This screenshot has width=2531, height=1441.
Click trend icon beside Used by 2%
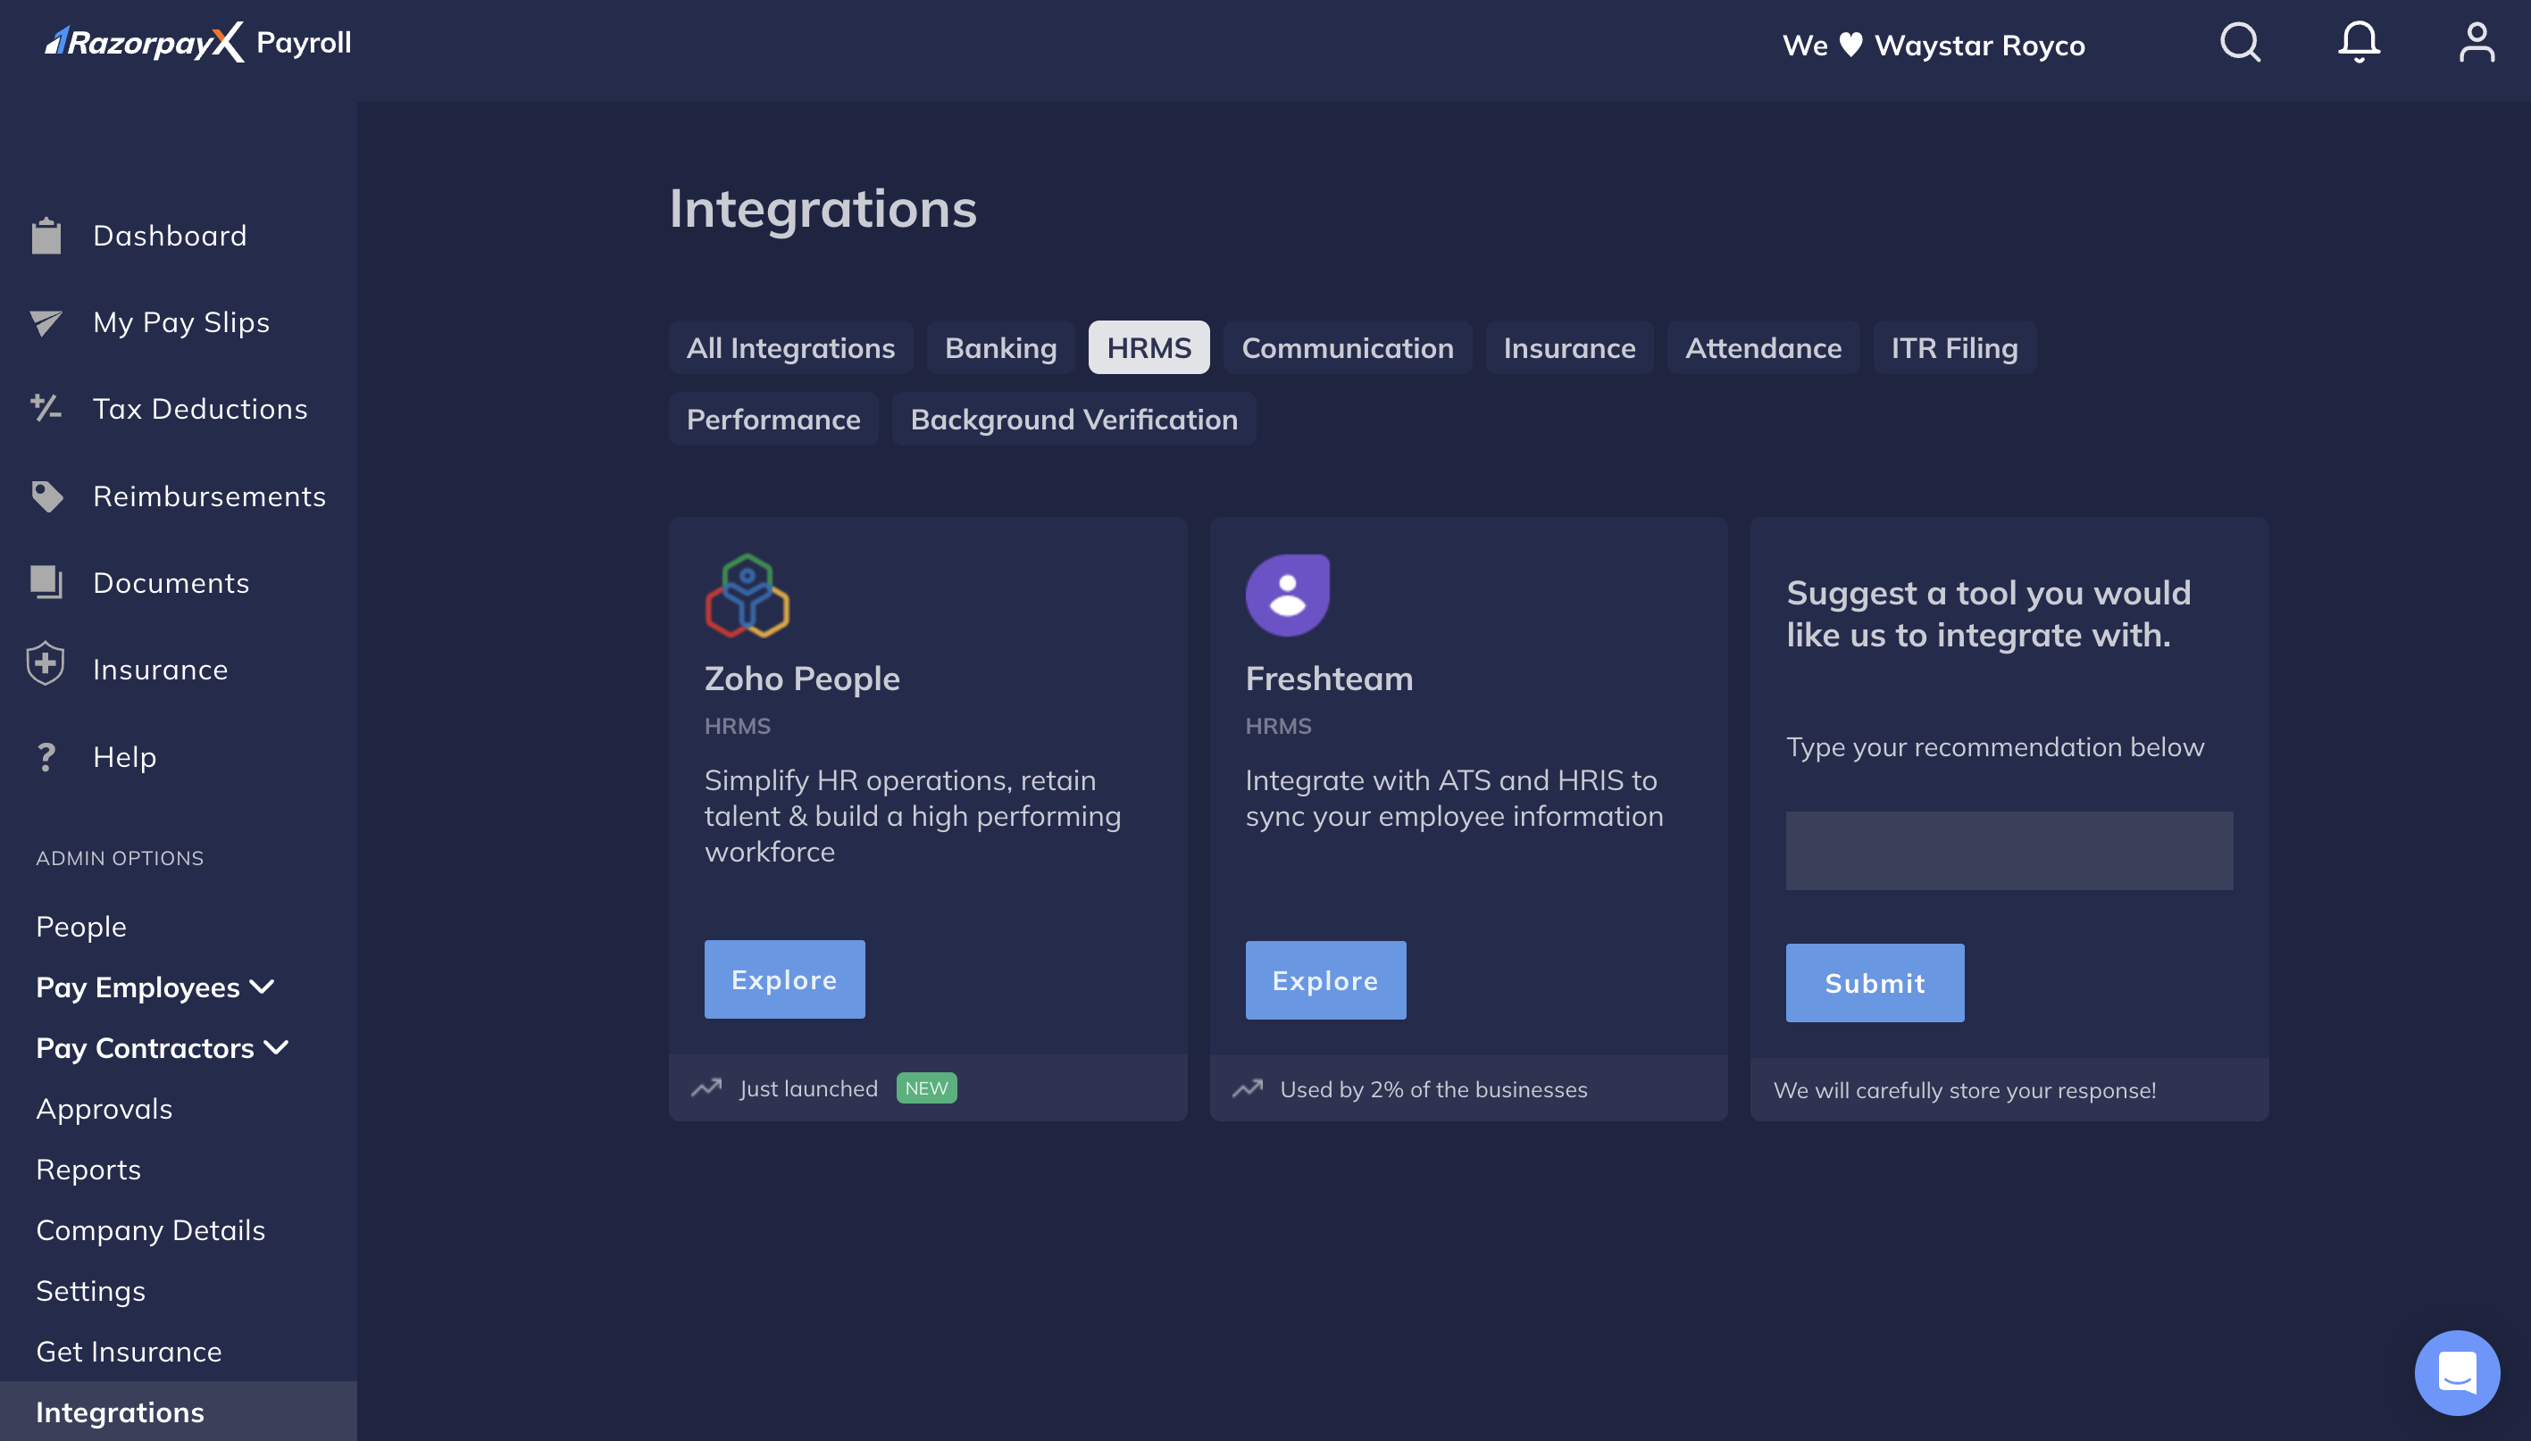pyautogui.click(x=1247, y=1088)
